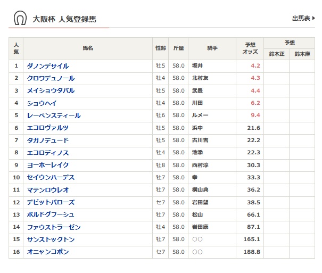Click the 騎手 column header
The width and height of the screenshot is (322, 273).
point(212,48)
